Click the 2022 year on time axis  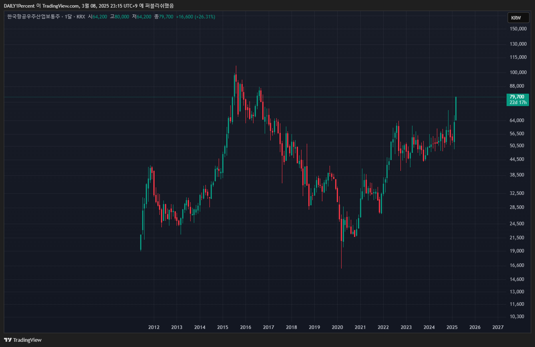(383, 327)
